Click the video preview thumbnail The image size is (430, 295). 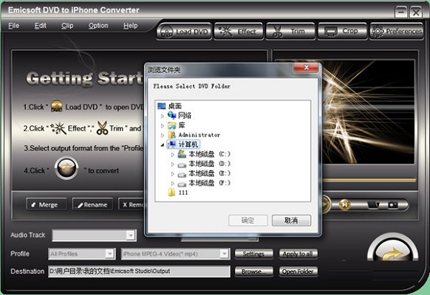367,111
